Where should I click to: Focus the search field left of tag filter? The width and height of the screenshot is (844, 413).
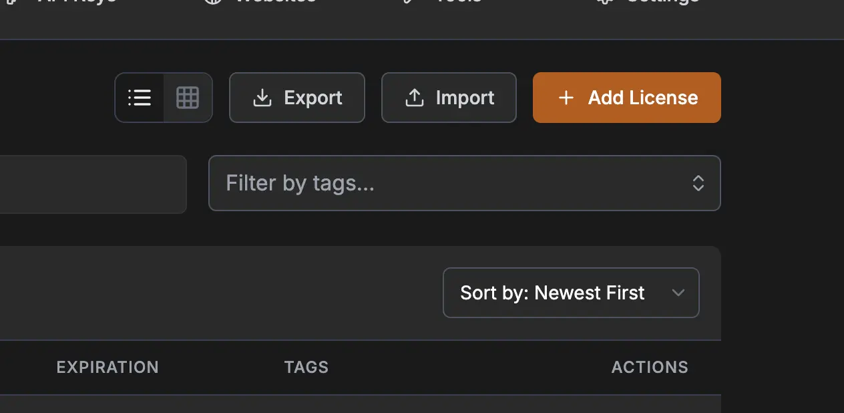[93, 184]
